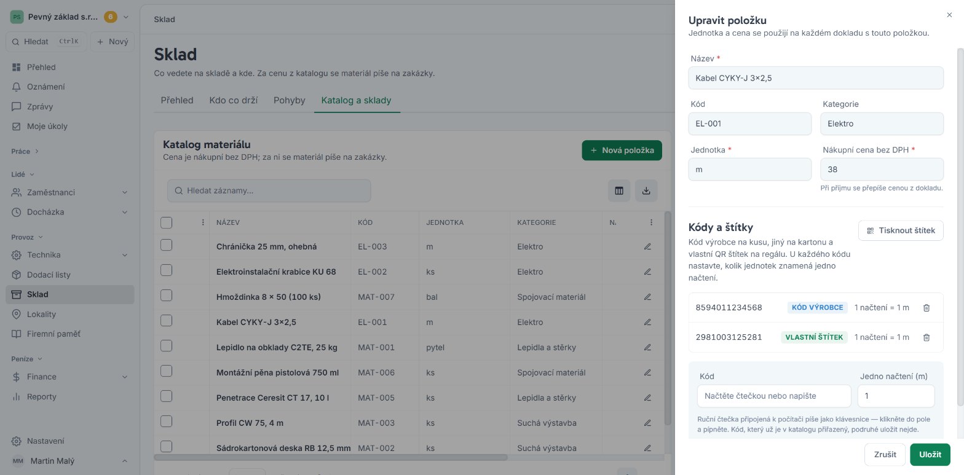The image size is (964, 475).
Task: Switch to the Kdo co drží tab
Action: pos(233,100)
